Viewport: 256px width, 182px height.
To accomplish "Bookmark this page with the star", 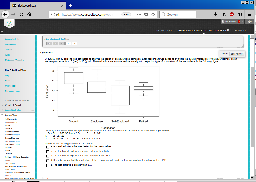I will point(153,15).
